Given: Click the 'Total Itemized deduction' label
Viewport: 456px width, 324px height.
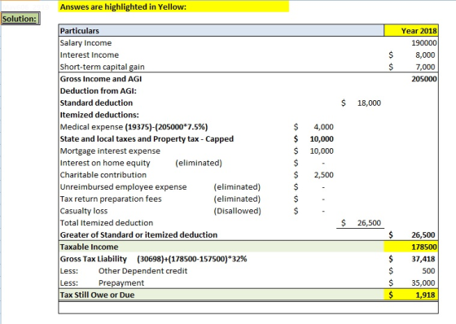Looking at the screenshot, I should [x=107, y=223].
